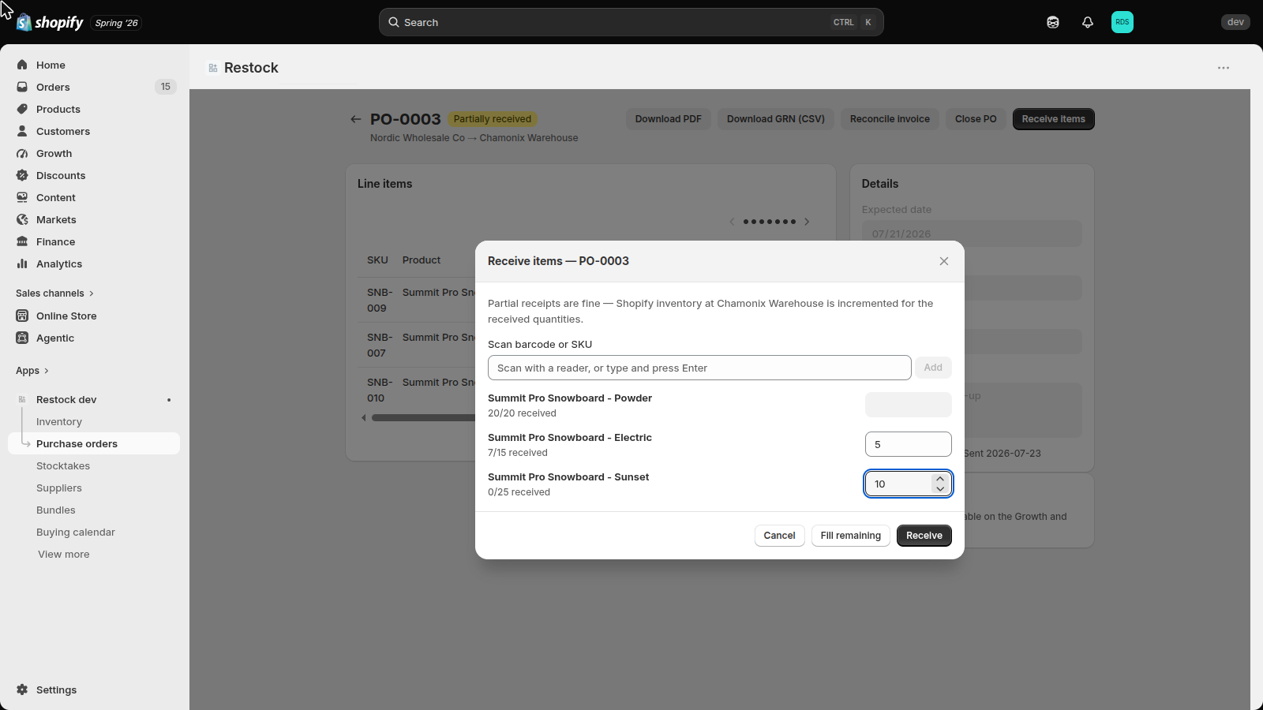Open Products in sidebar

(x=94, y=109)
